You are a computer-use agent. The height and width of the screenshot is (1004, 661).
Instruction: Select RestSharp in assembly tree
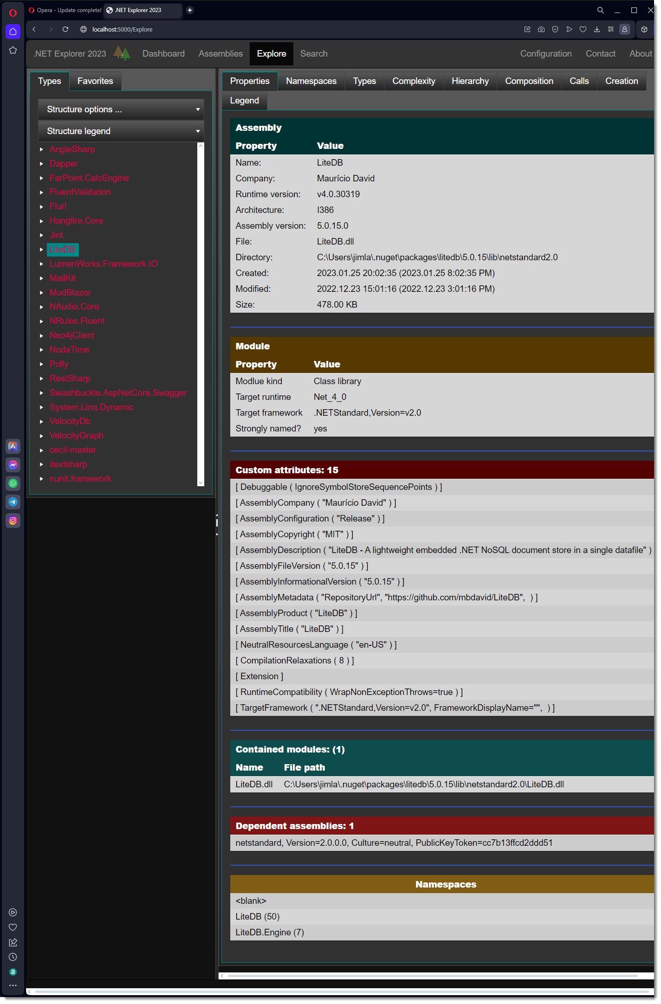pyautogui.click(x=70, y=379)
